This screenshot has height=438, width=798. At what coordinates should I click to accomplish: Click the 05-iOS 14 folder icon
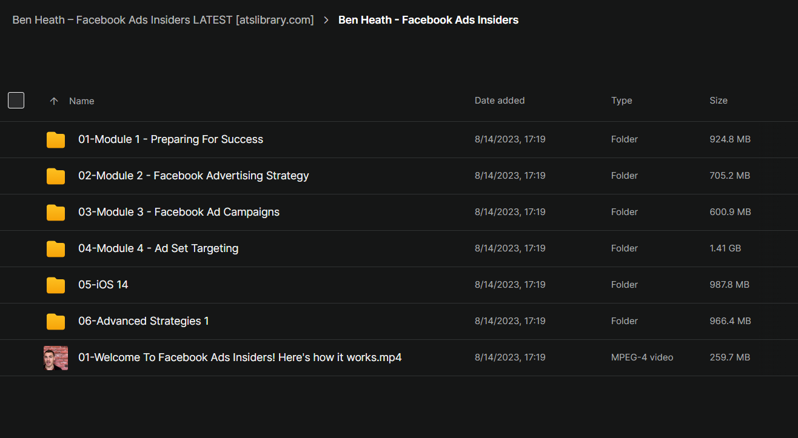pyautogui.click(x=56, y=285)
